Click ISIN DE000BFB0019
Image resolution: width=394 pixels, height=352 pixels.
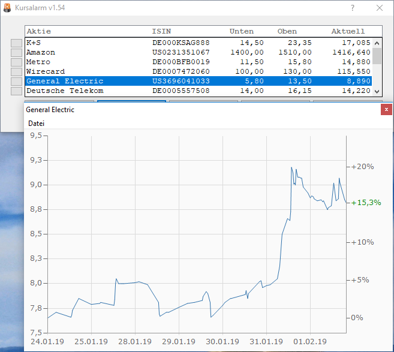pyautogui.click(x=181, y=62)
